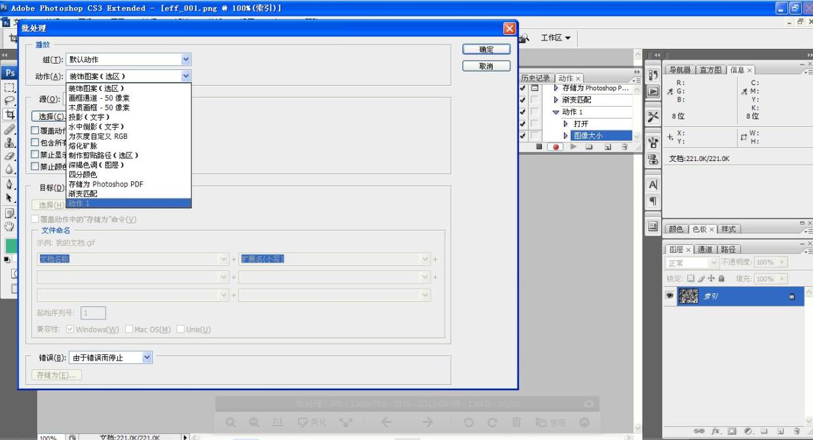
Task: Select the Hand tool
Action: click(x=9, y=227)
